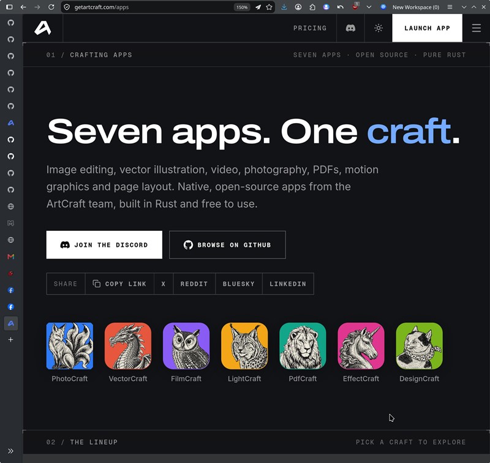490x463 pixels.
Task: Open the Gmail tab in the sidebar
Action: point(10,257)
